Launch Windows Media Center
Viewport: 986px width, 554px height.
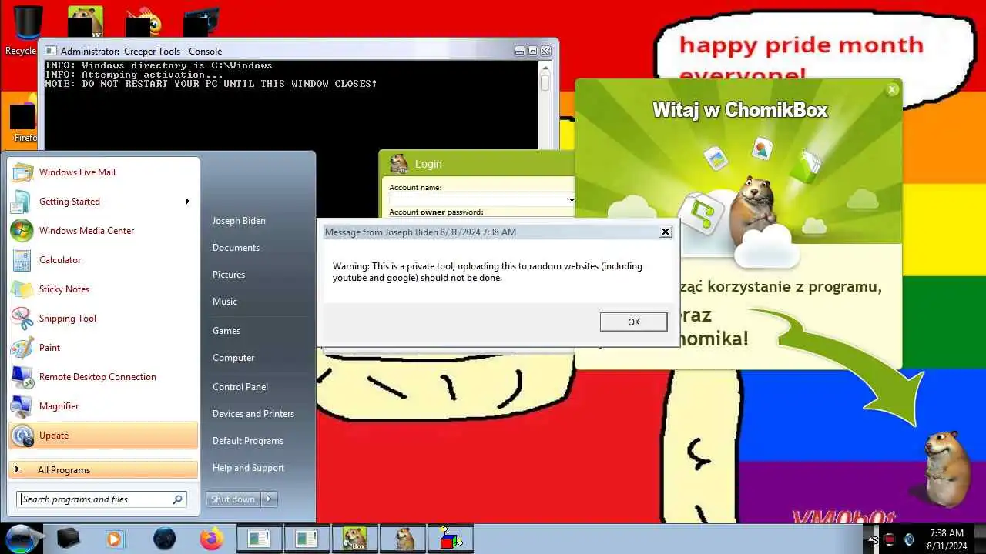click(103, 231)
